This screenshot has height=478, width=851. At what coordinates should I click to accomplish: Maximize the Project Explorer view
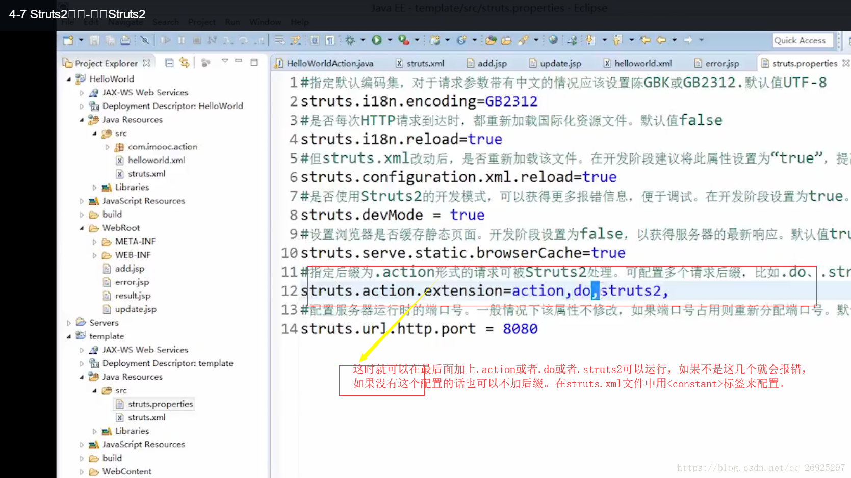pos(254,62)
